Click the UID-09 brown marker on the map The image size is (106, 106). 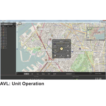click(x=38, y=28)
